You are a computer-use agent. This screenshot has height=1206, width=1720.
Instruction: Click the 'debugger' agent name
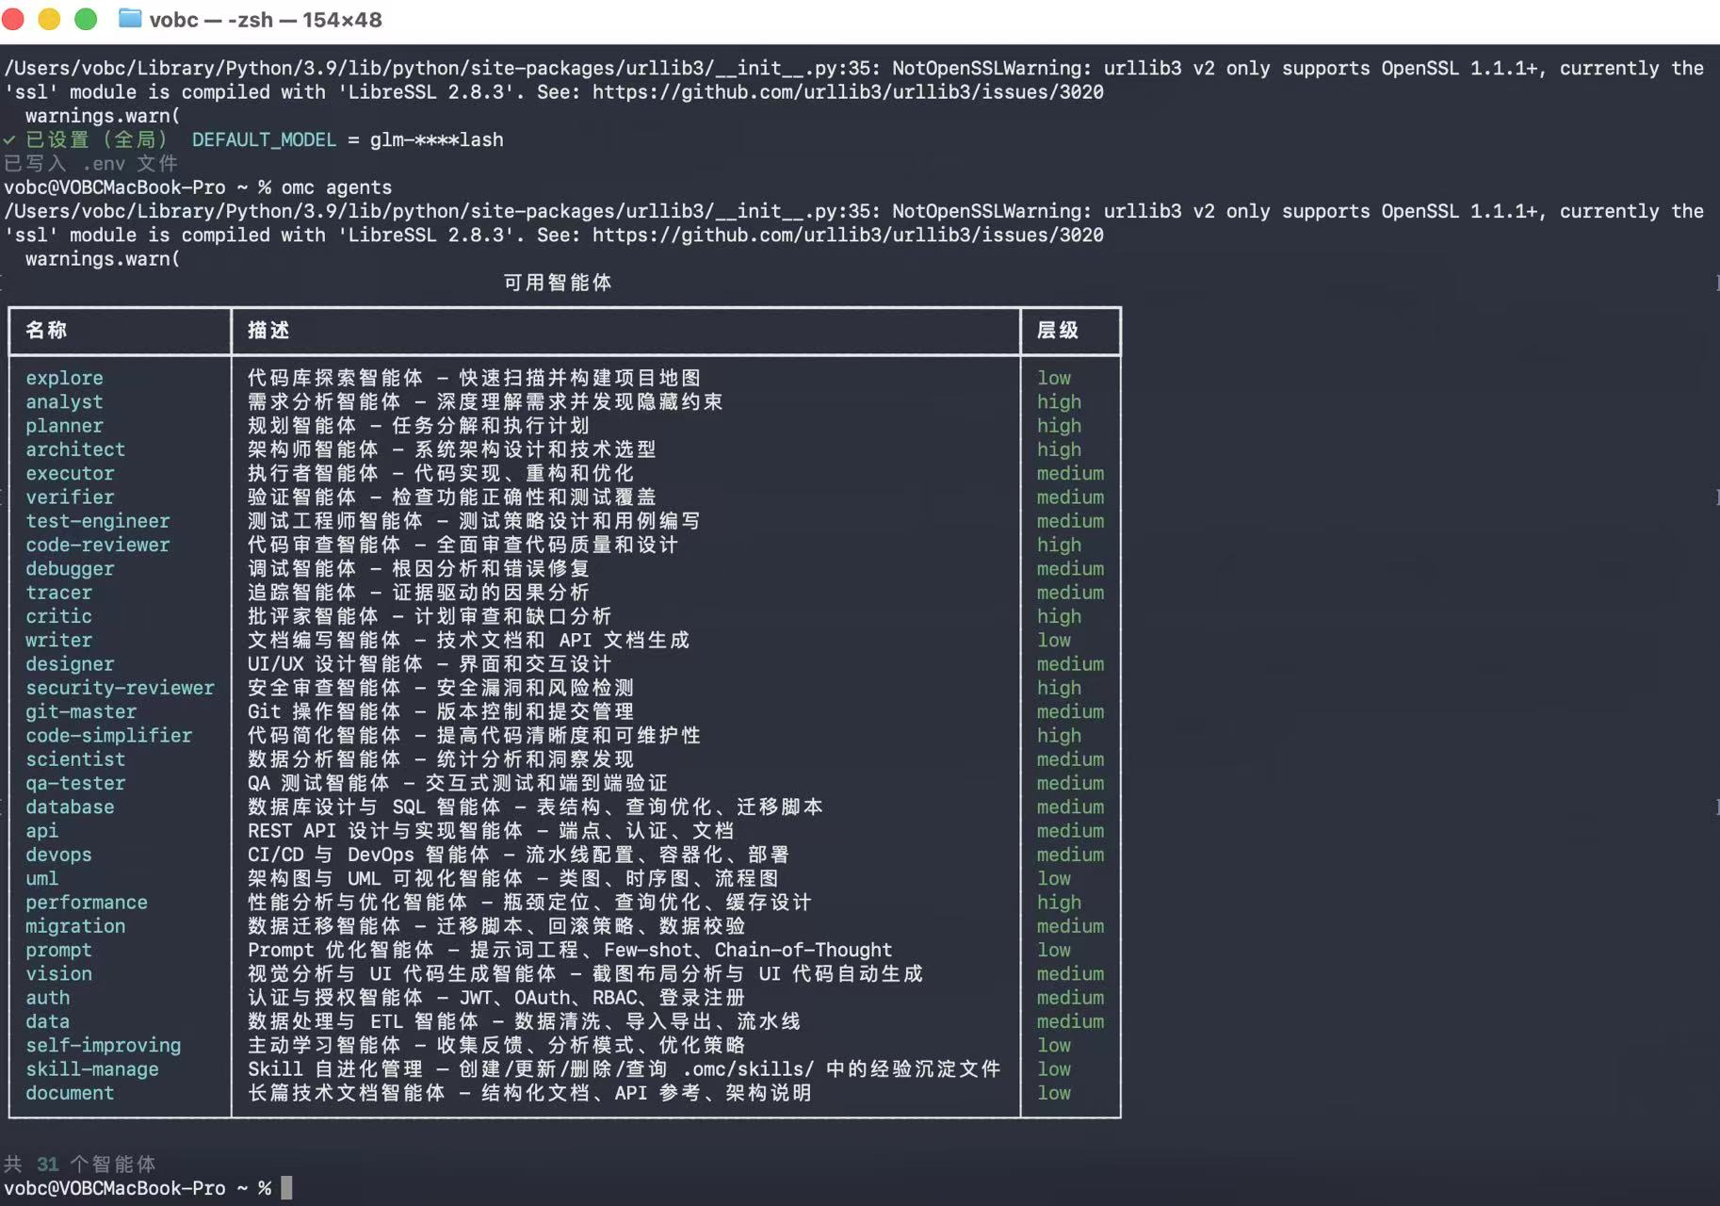click(70, 569)
